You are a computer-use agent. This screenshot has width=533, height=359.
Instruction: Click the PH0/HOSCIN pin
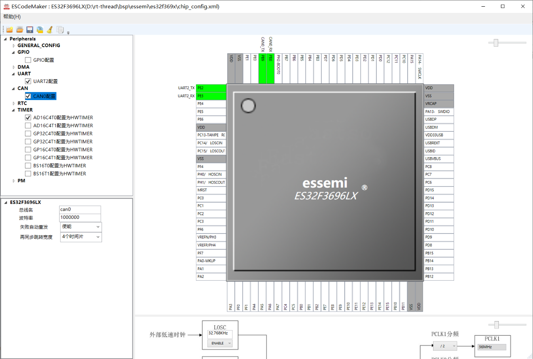pos(211,174)
